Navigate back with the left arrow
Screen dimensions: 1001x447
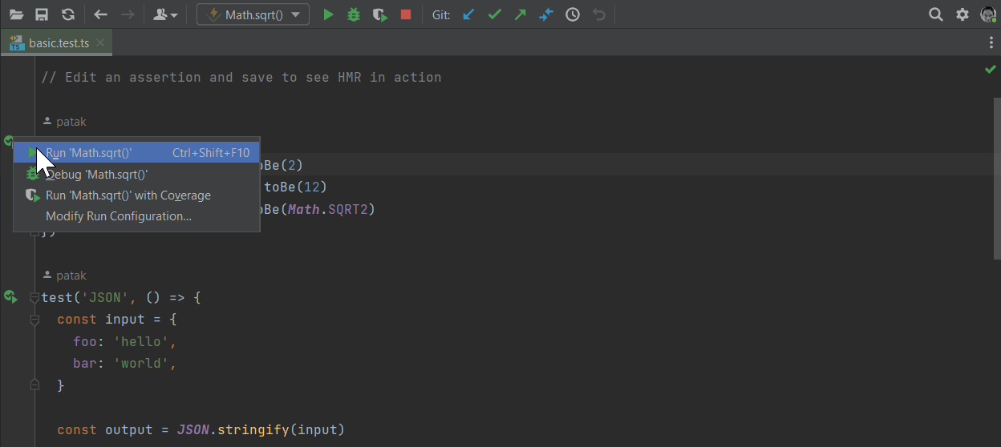pos(100,14)
